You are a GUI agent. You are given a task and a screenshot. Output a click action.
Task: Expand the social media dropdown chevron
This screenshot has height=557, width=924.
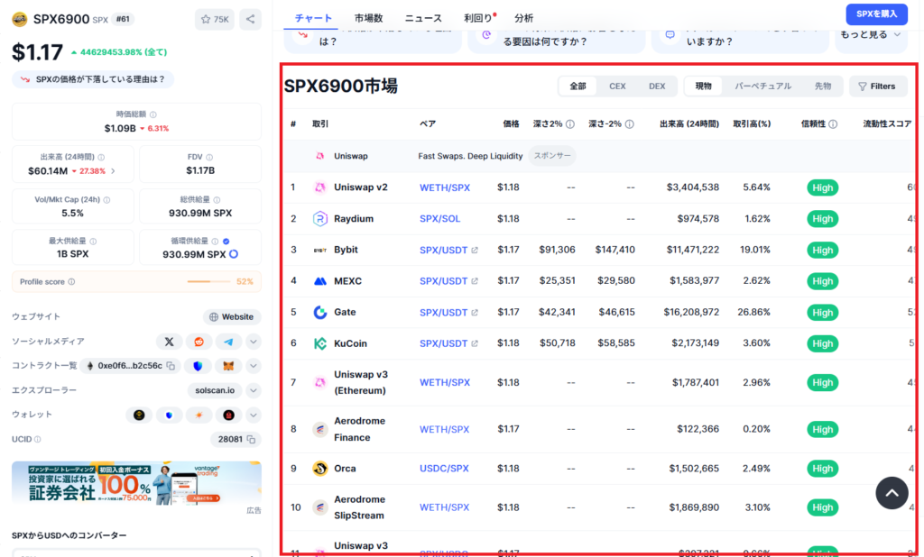pyautogui.click(x=254, y=342)
